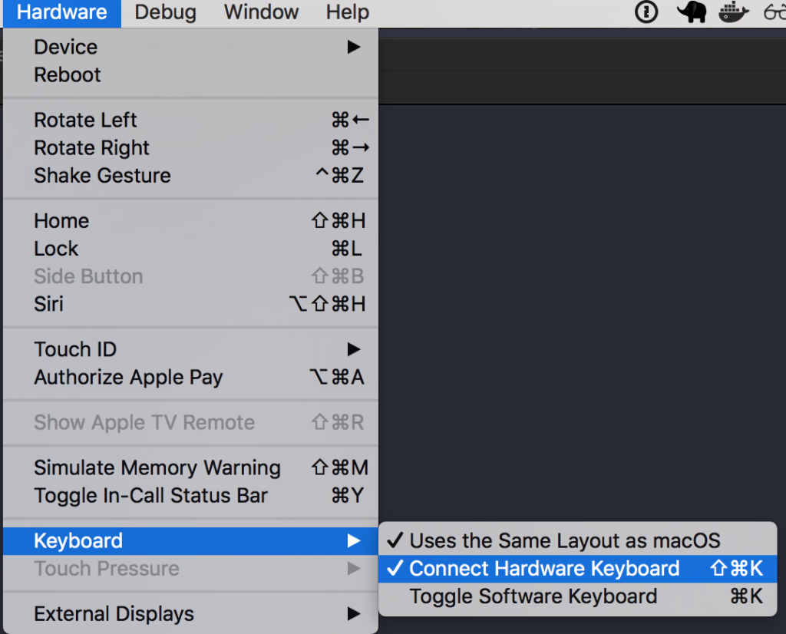Expand the External Displays submenu
Image resolution: width=786 pixels, height=634 pixels.
point(190,613)
